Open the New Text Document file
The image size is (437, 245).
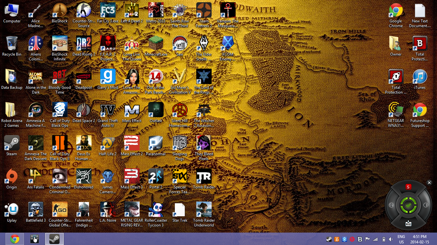tap(420, 15)
